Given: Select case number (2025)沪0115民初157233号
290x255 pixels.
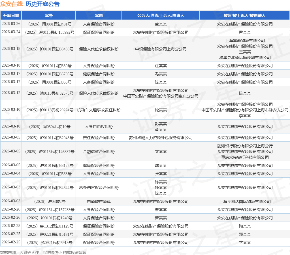Looking at the screenshot, I should tap(50, 210).
